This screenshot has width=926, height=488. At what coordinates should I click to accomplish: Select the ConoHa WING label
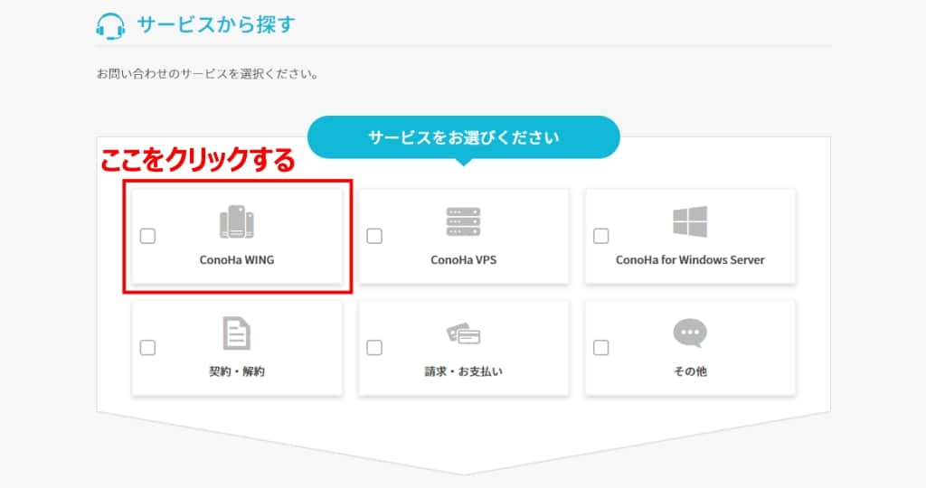click(x=237, y=259)
